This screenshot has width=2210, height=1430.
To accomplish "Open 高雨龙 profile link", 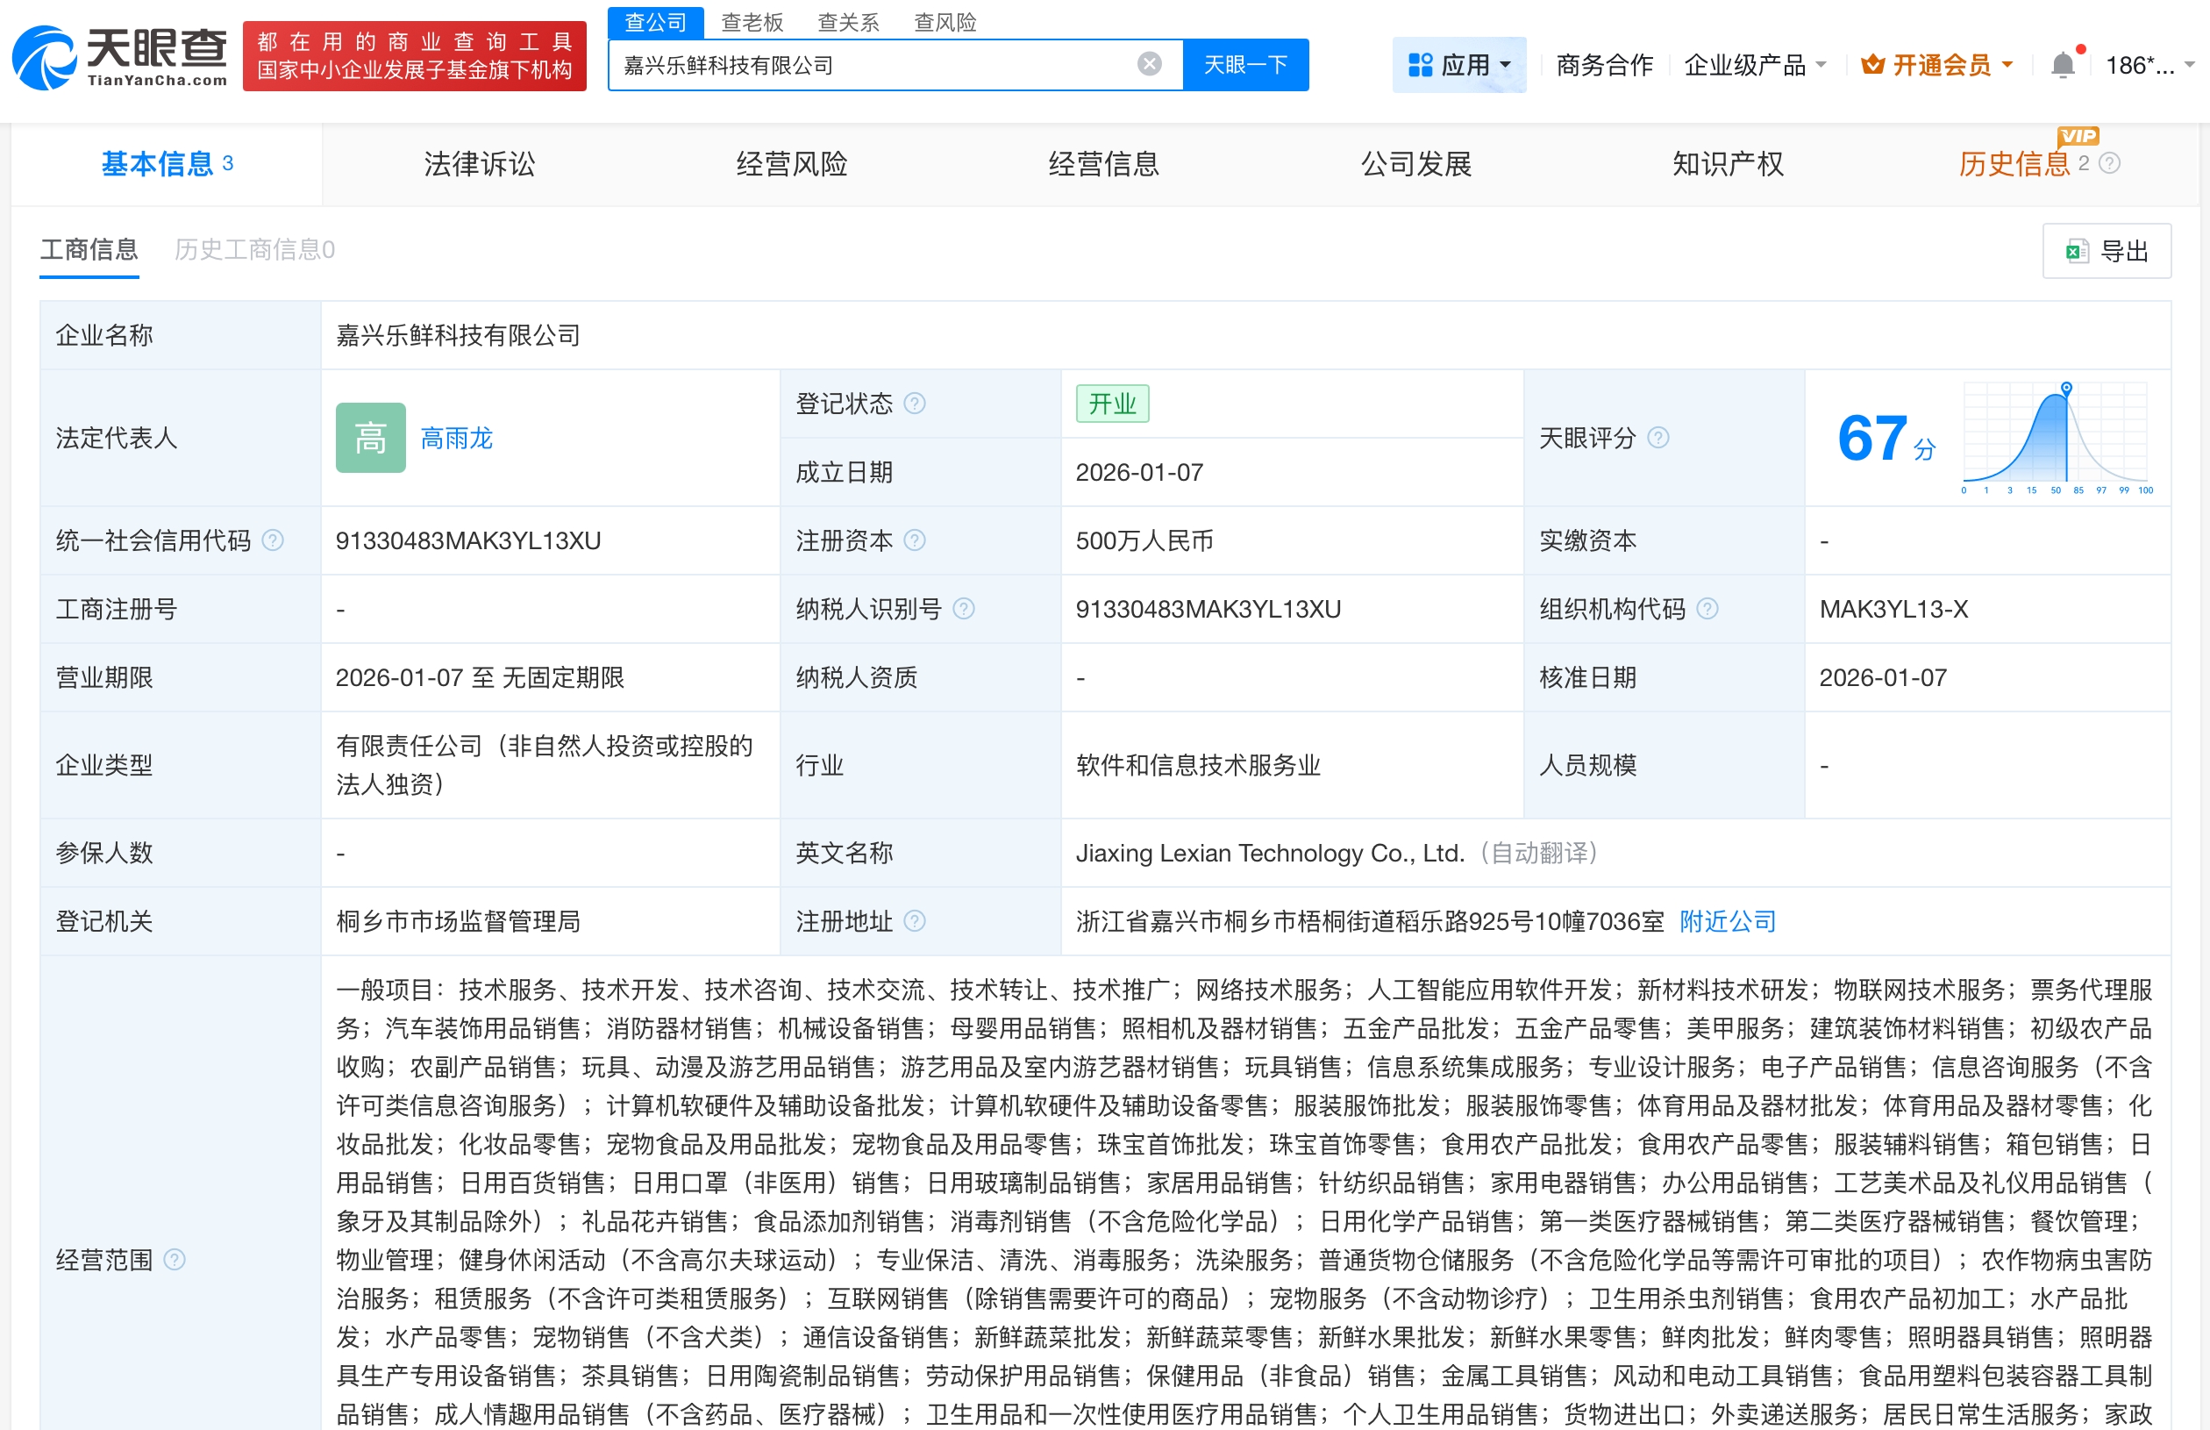I will click(x=456, y=438).
